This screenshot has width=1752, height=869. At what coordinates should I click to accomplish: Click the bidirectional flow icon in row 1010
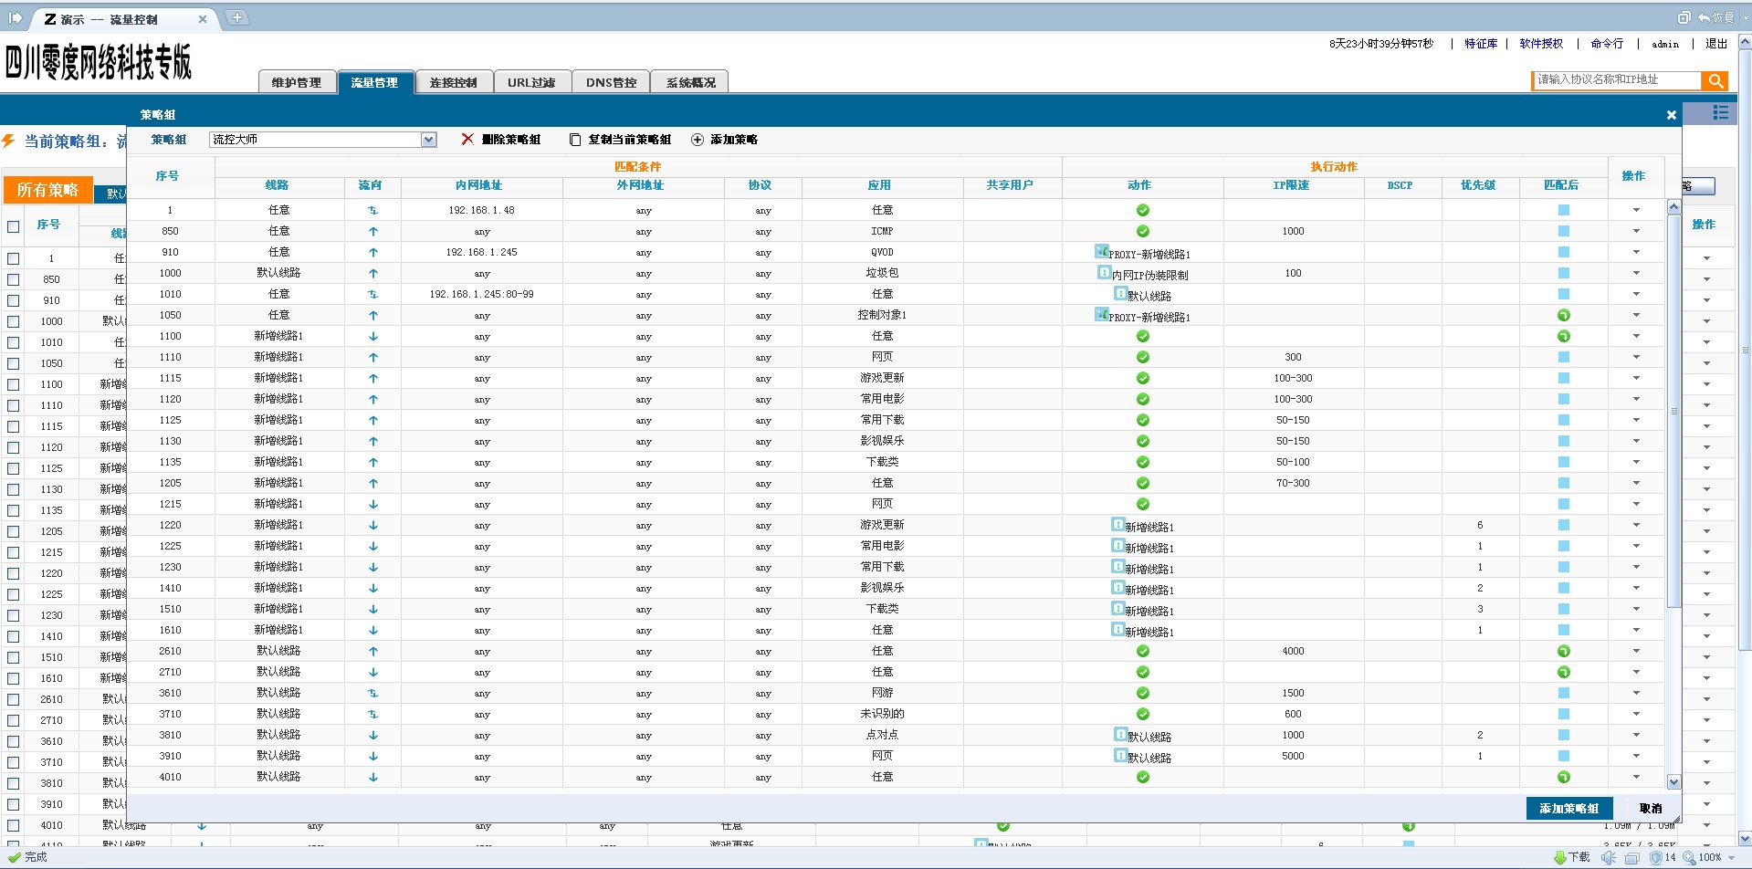(372, 295)
